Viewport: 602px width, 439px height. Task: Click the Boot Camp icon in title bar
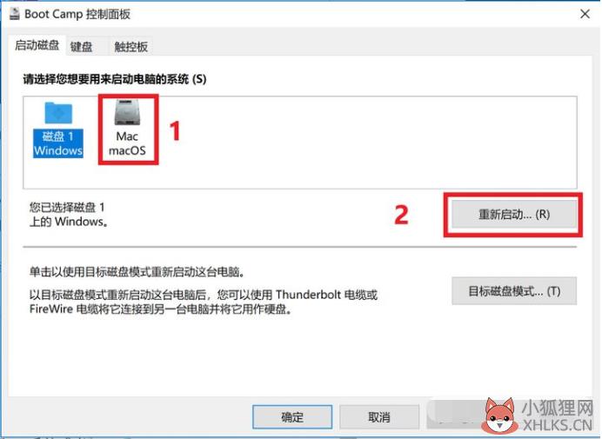[15, 14]
